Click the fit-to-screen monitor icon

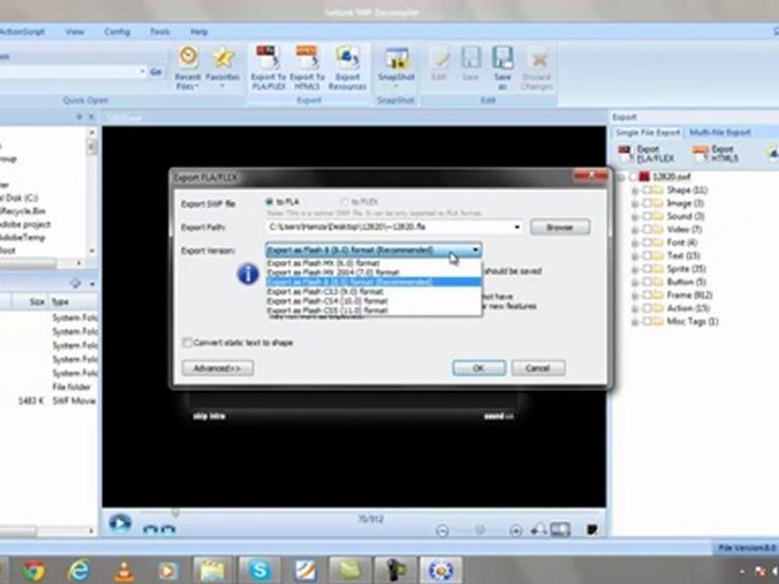tap(560, 530)
